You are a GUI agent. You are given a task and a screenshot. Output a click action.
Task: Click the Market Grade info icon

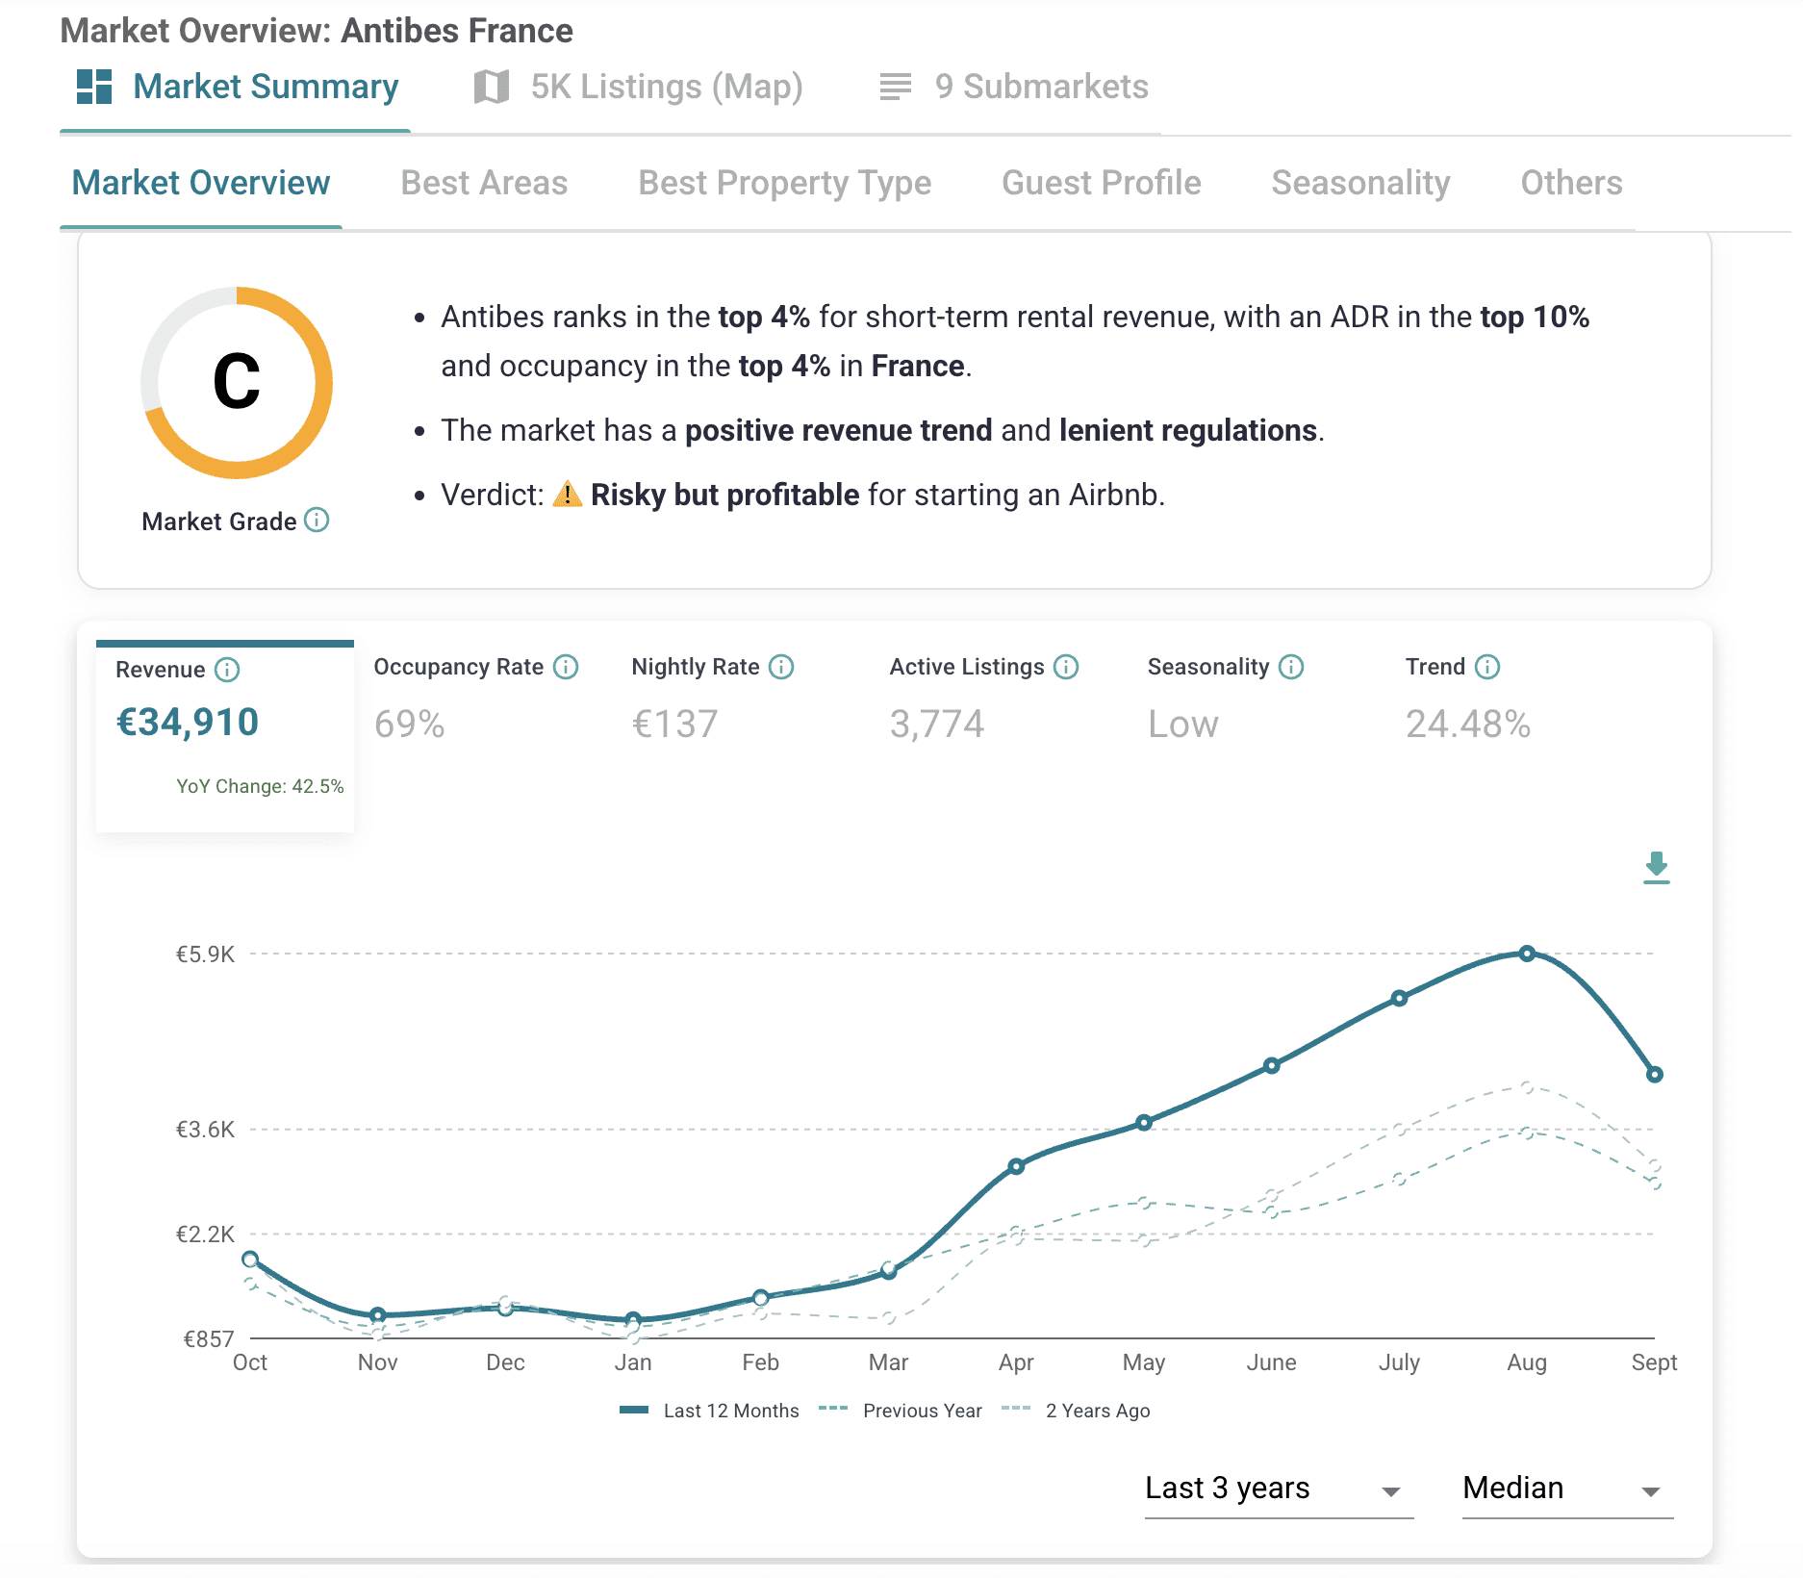click(317, 521)
